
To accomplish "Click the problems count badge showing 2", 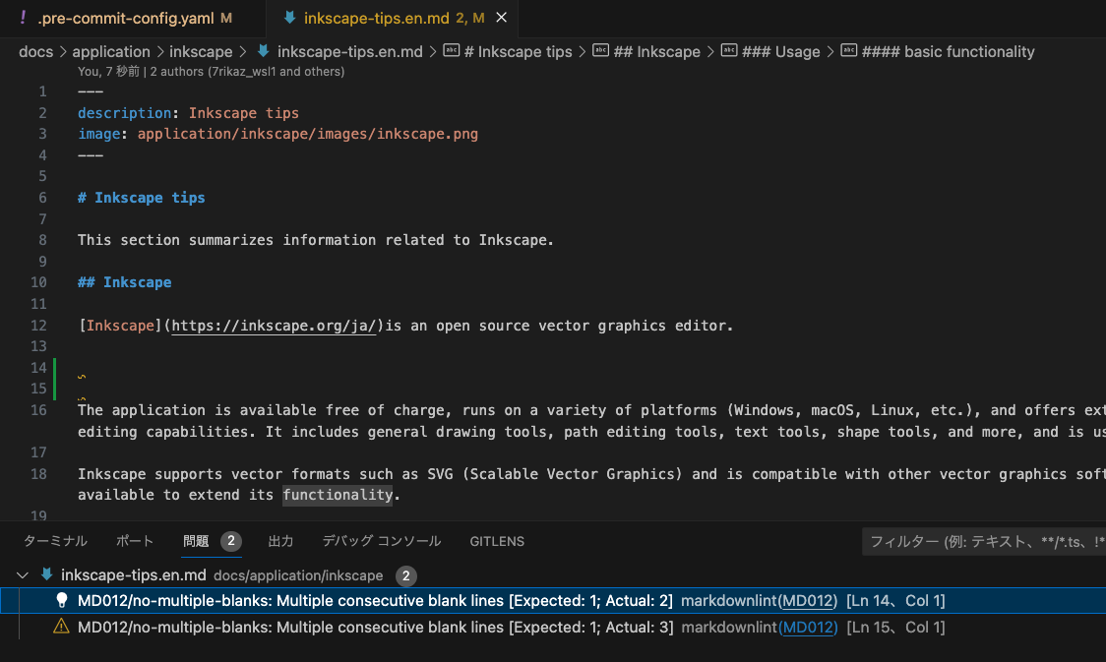I will click(230, 541).
